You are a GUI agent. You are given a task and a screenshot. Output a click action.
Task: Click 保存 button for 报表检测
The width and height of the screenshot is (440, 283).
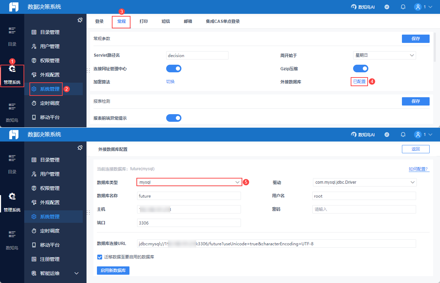tap(416, 101)
